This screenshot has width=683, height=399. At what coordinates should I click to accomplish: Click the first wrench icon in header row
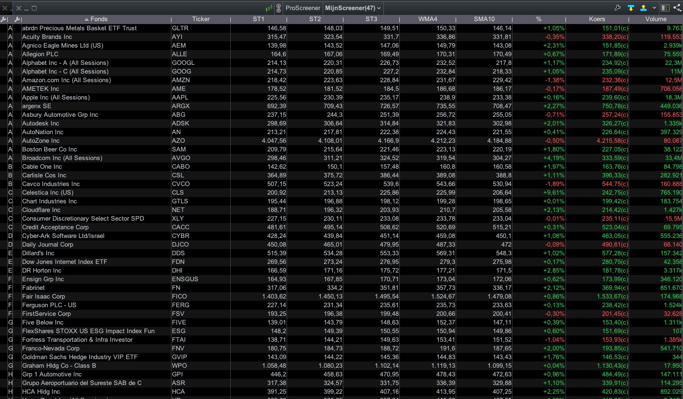coord(4,19)
